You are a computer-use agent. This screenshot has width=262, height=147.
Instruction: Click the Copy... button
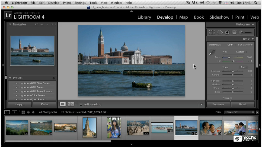point(20,104)
